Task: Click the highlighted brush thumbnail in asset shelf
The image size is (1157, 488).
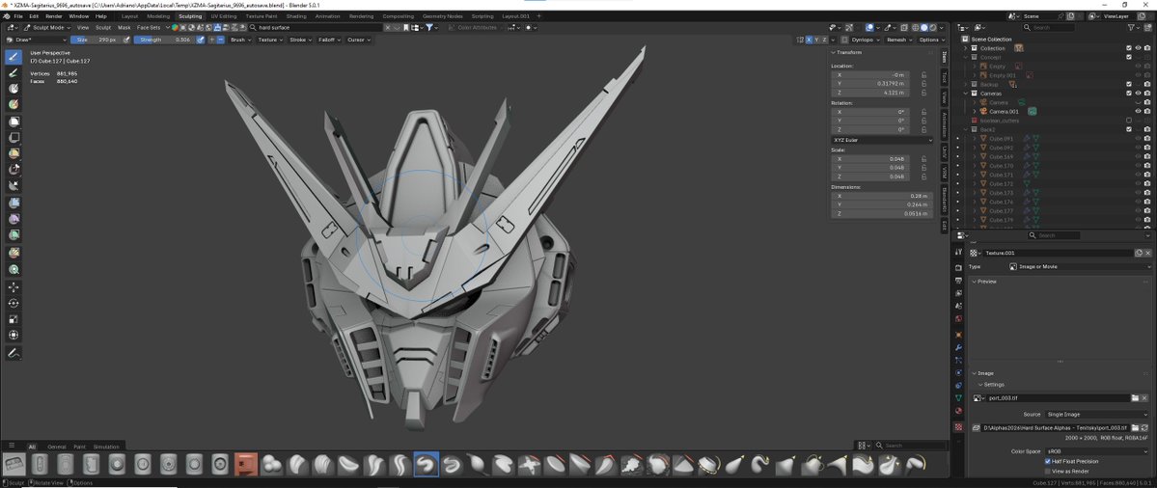Action: tap(427, 465)
